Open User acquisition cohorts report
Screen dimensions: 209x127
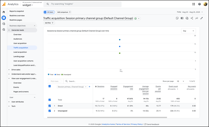pyautogui.click(x=23, y=61)
